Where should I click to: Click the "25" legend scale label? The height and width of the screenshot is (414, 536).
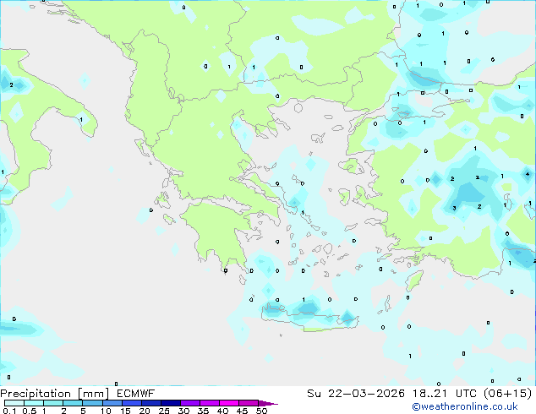(164, 411)
